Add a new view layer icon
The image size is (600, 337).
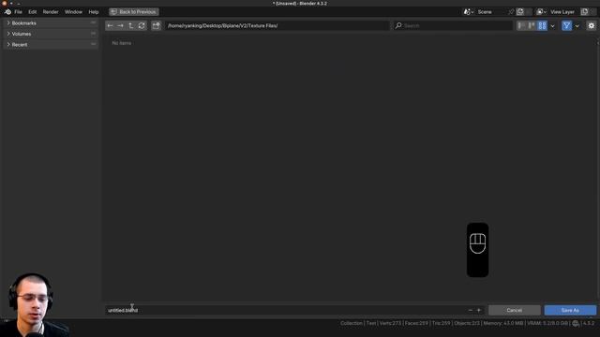pos(584,12)
